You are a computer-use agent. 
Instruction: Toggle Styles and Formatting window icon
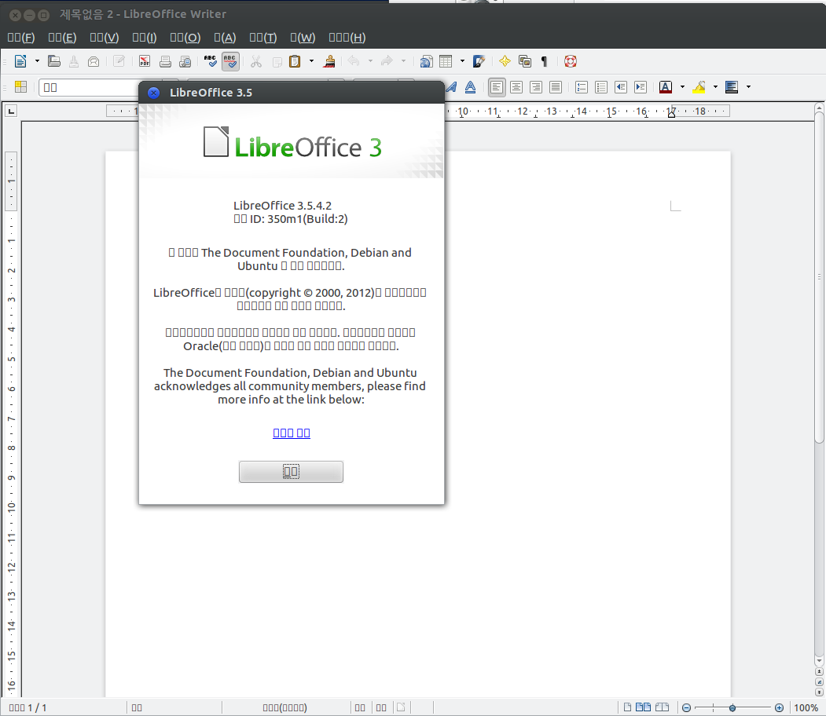pyautogui.click(x=20, y=87)
